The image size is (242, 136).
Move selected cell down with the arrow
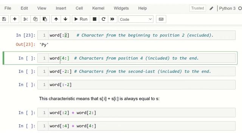[x=65, y=19]
